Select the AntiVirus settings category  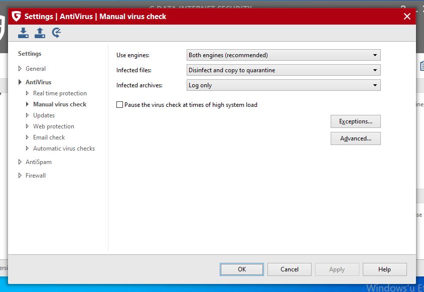(x=39, y=82)
